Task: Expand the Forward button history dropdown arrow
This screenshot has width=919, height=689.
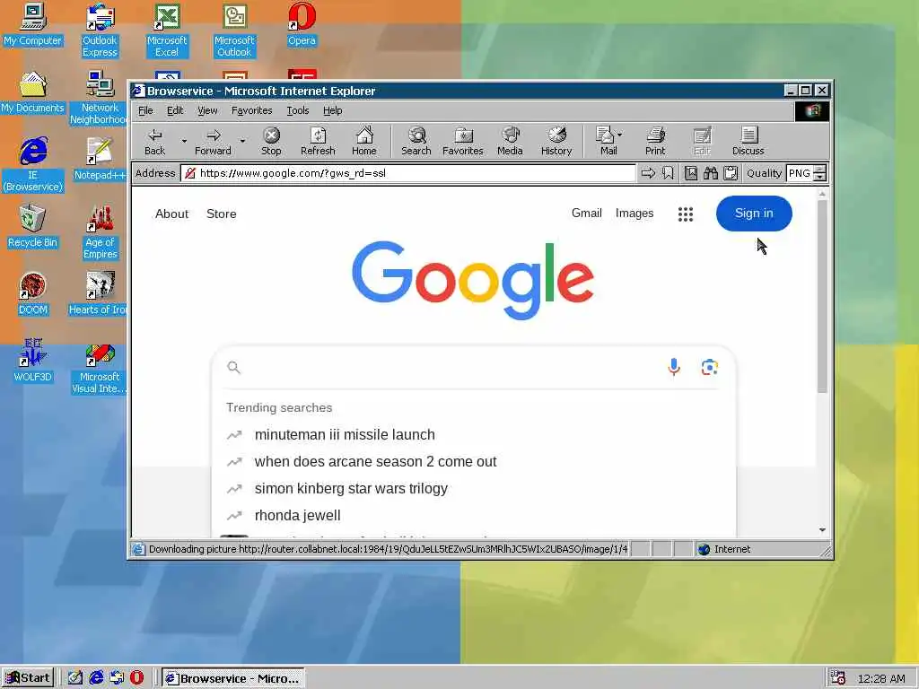Action: tap(242, 141)
